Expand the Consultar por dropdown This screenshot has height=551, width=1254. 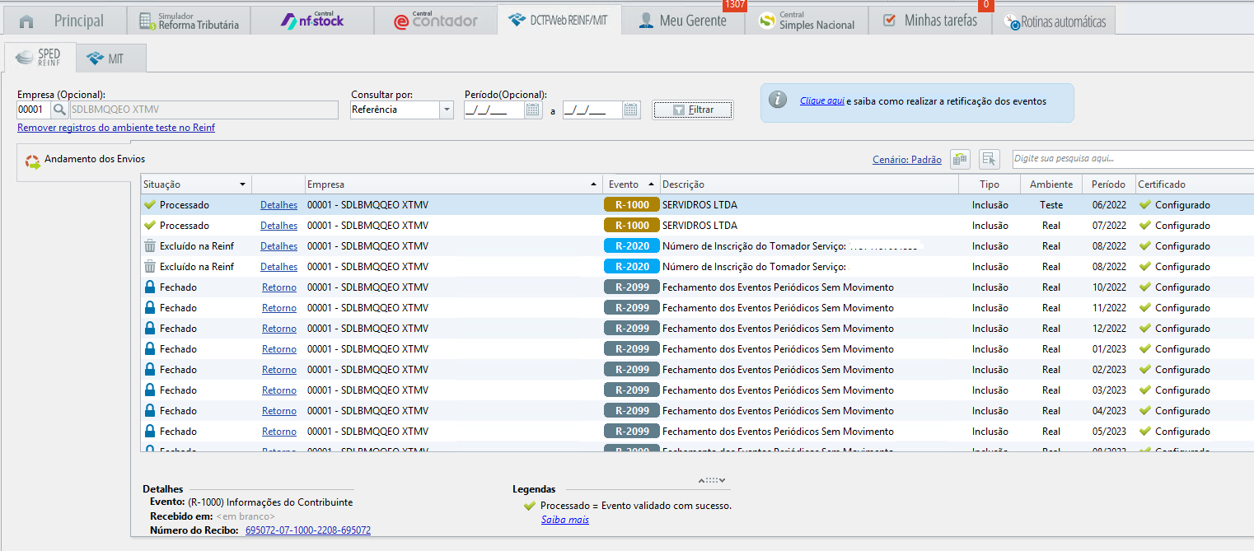[447, 110]
